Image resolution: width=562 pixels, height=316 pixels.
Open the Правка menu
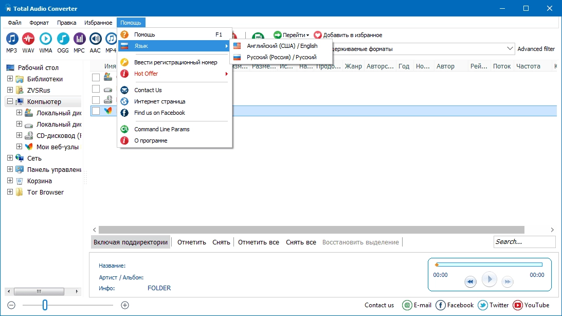(67, 23)
